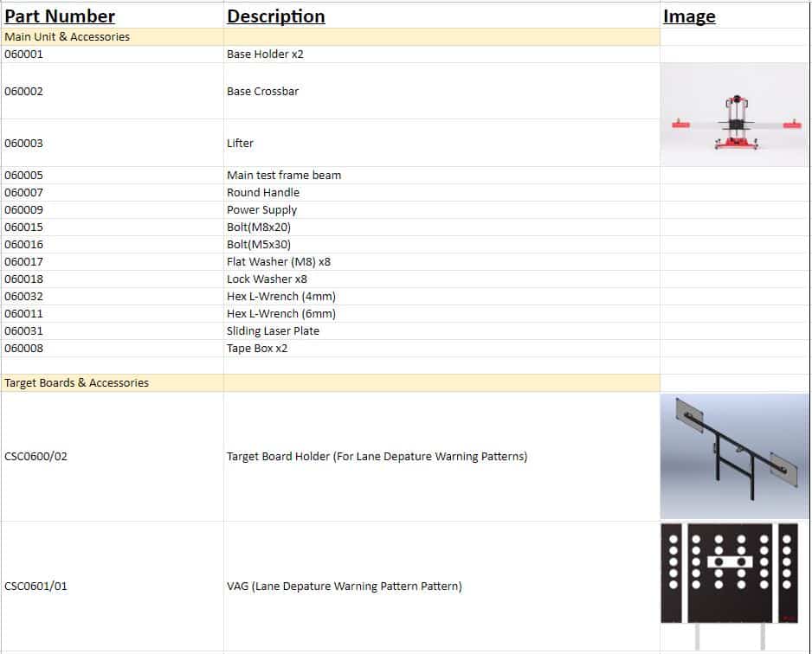Select the Power Supply description cell

441,210
